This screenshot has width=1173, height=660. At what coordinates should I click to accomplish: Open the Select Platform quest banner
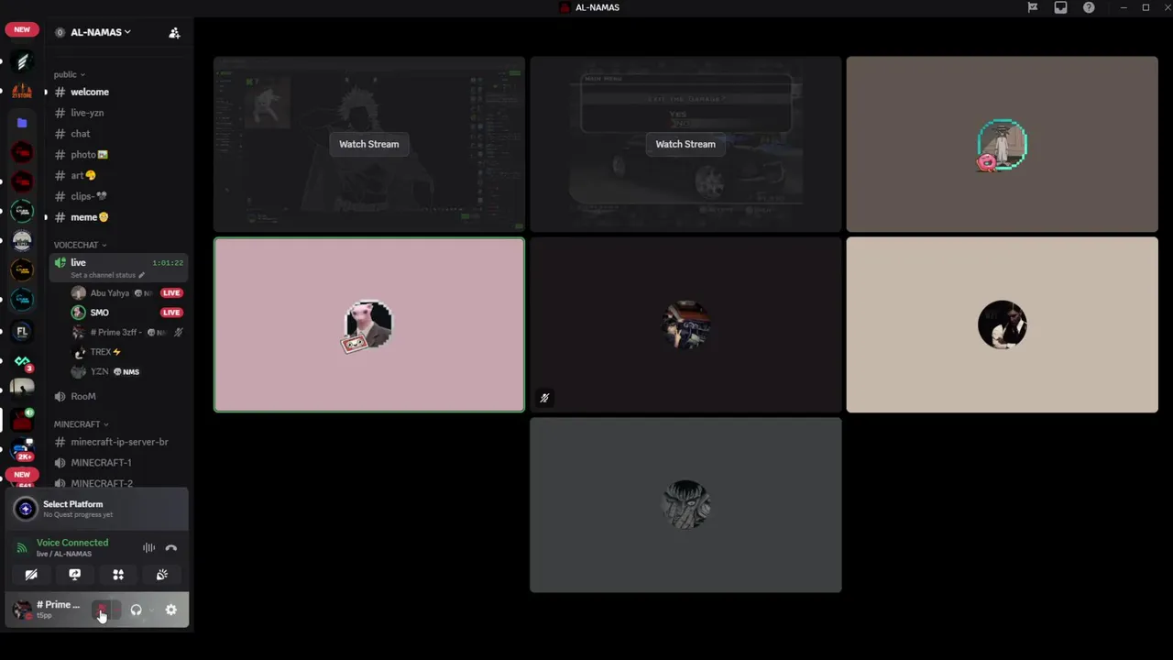pos(97,509)
